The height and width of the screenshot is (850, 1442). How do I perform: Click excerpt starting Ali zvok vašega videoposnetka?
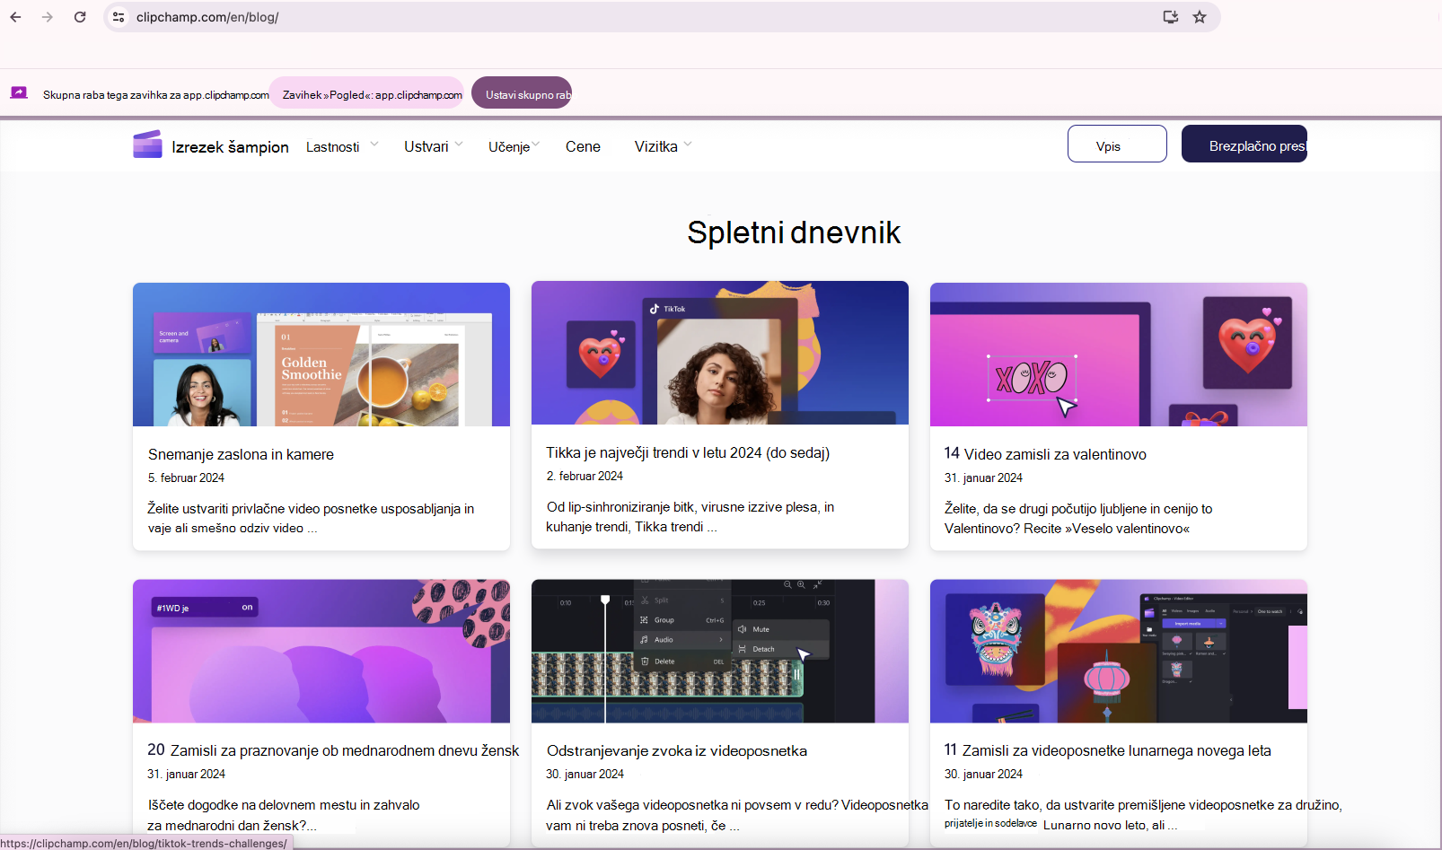[x=737, y=815]
